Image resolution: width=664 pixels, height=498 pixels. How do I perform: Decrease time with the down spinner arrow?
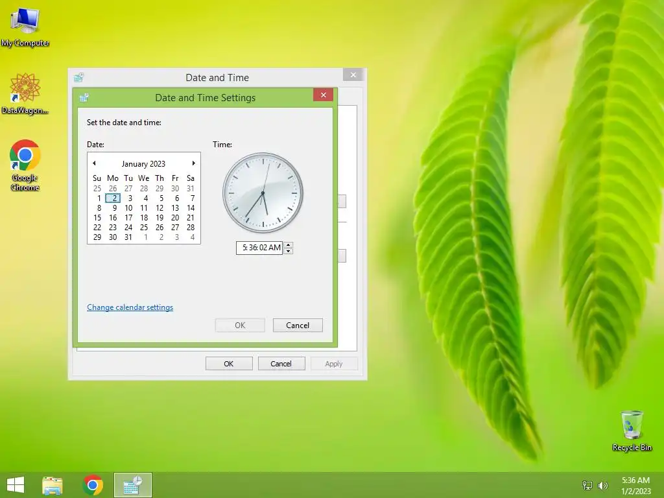[x=289, y=251]
